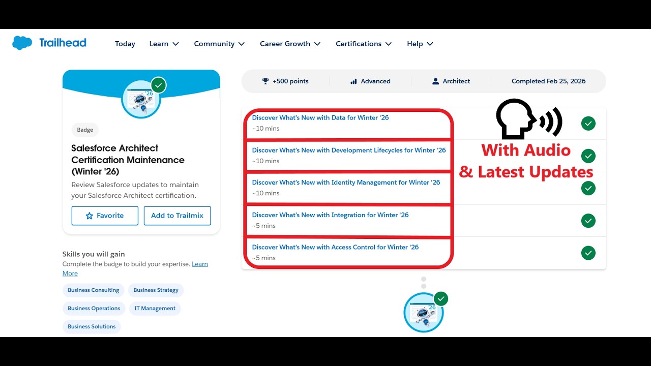The width and height of the screenshot is (651, 366).
Task: Select the Business Consulting skill tag
Action: [x=94, y=290]
